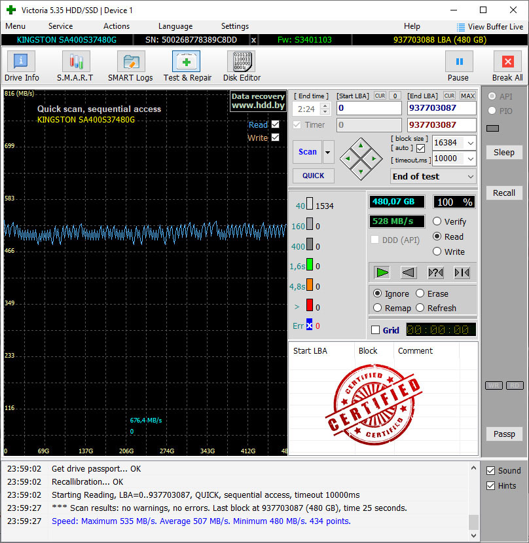
Task: Select the Verify radio button
Action: (x=437, y=221)
